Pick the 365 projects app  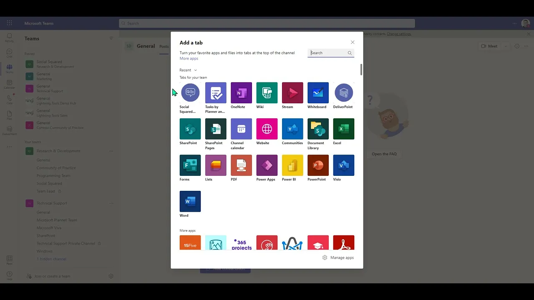tap(241, 243)
